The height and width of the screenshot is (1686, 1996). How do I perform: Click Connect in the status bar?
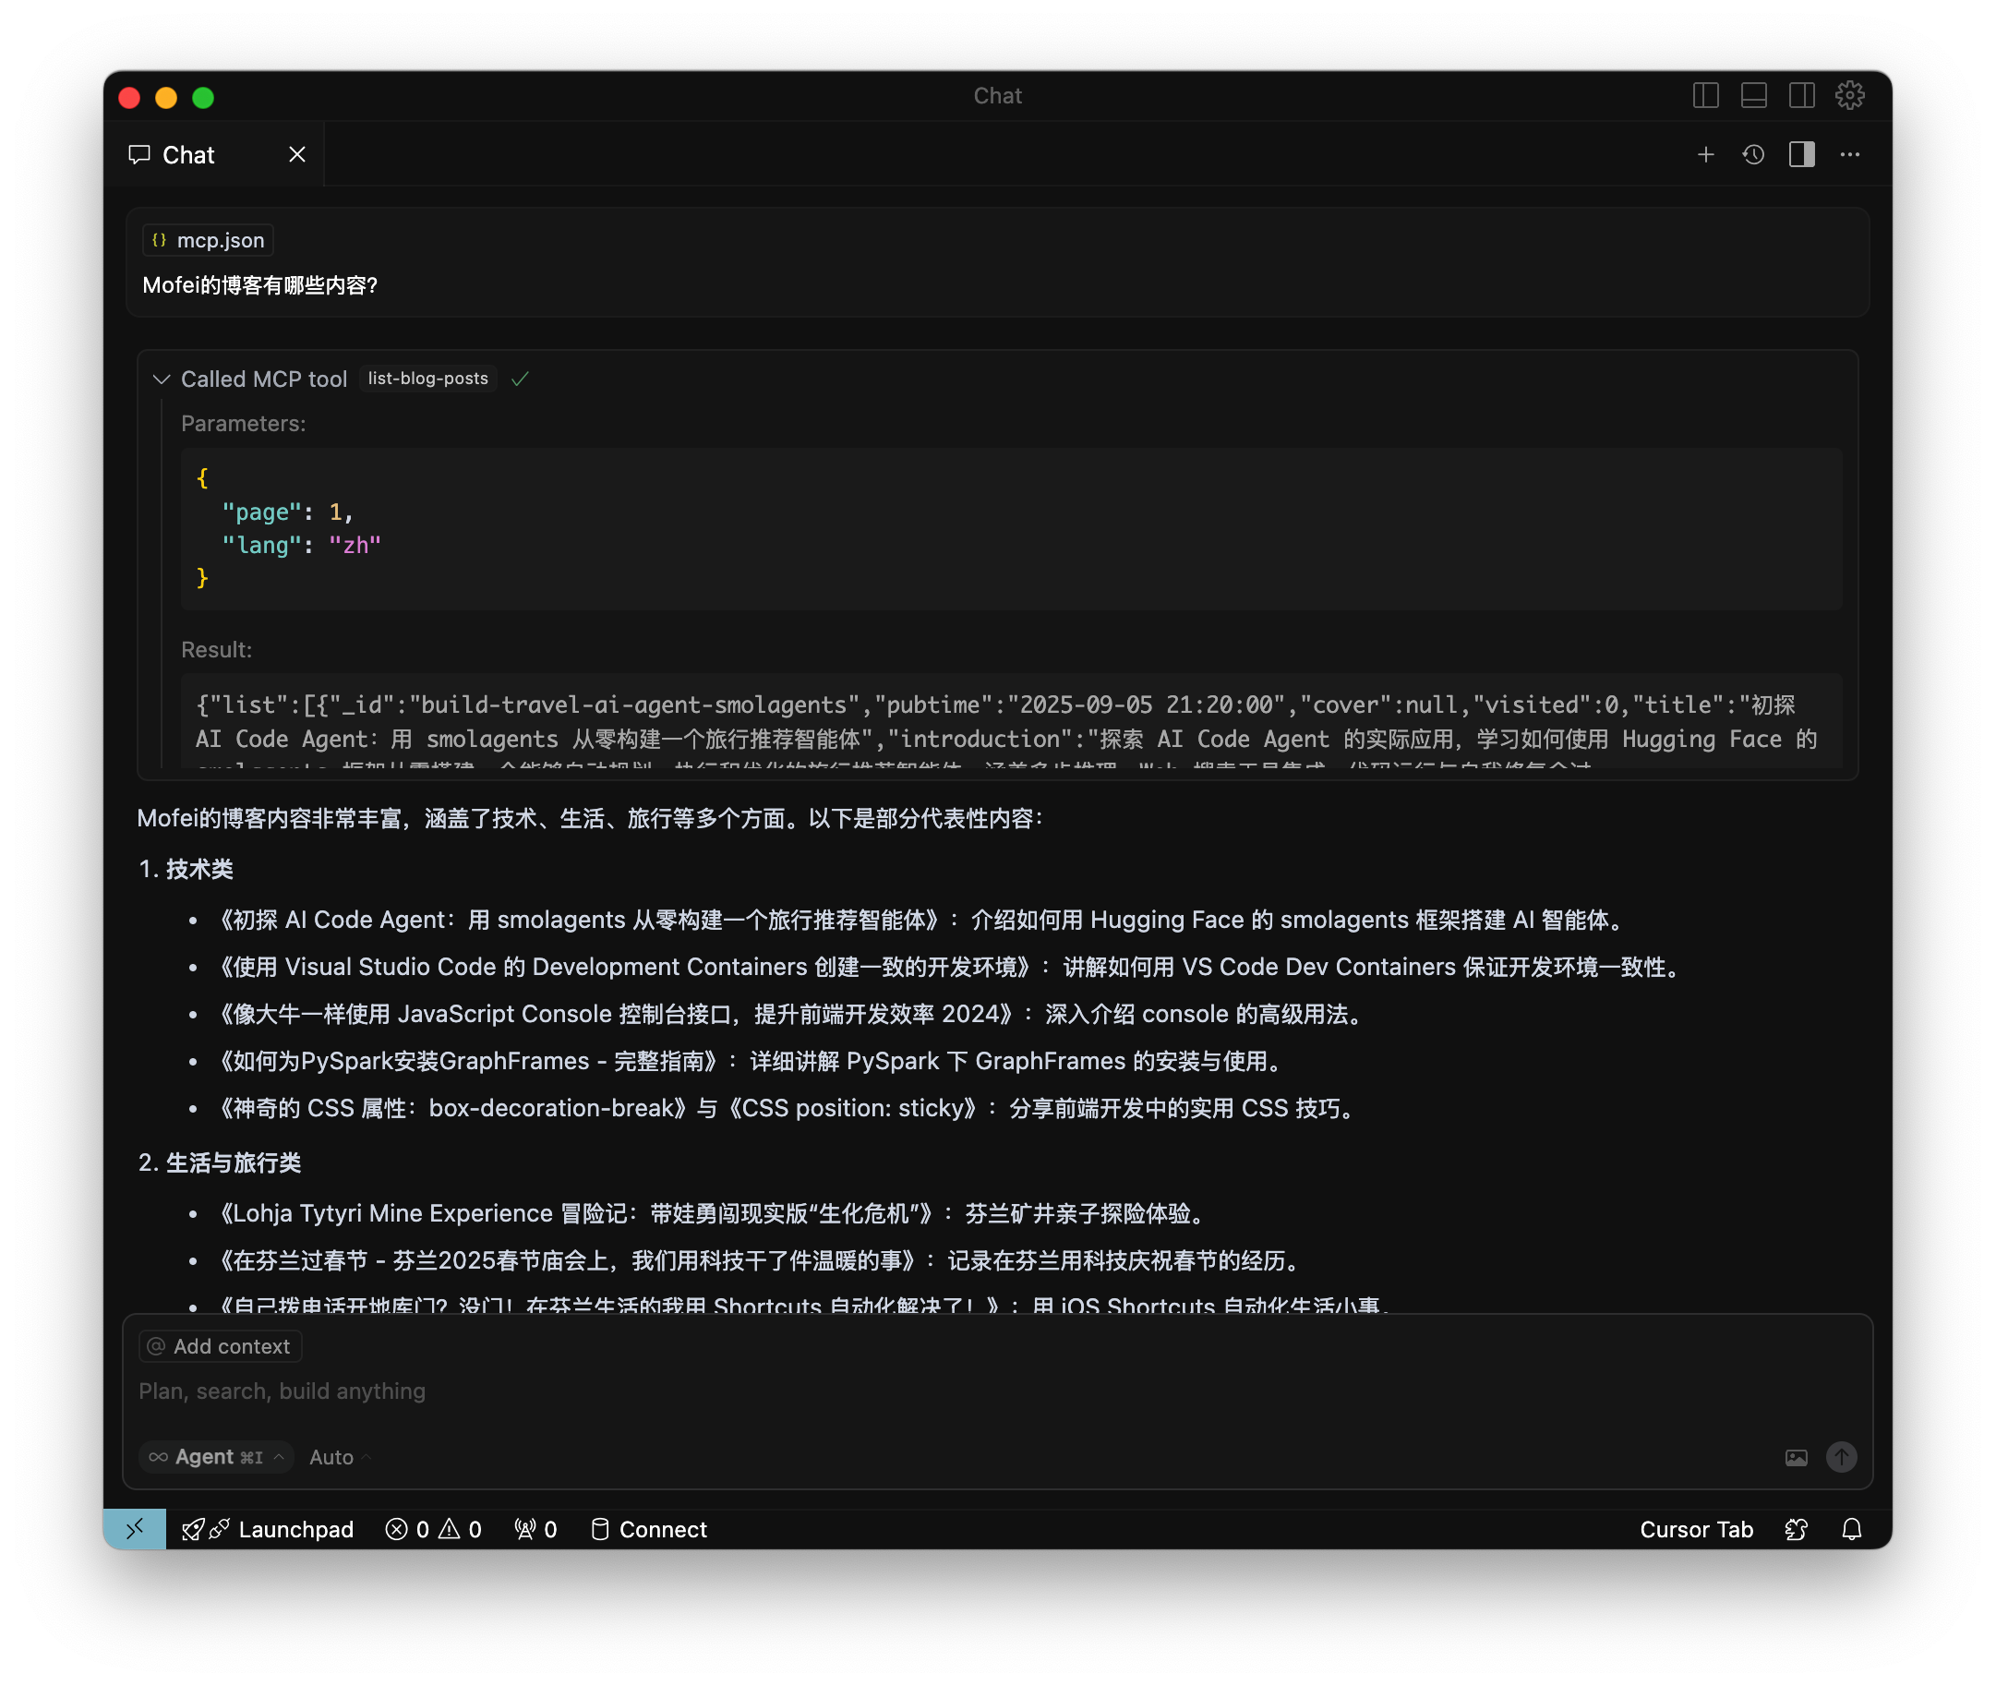pos(649,1530)
